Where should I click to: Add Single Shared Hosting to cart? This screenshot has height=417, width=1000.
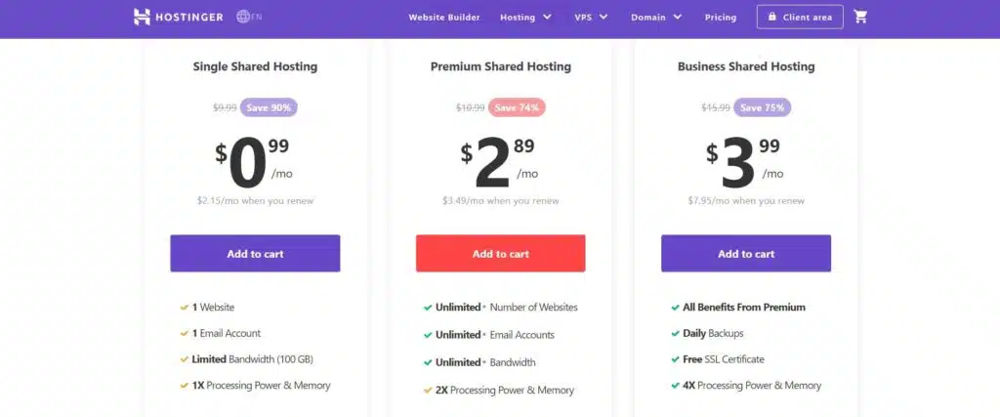point(255,254)
